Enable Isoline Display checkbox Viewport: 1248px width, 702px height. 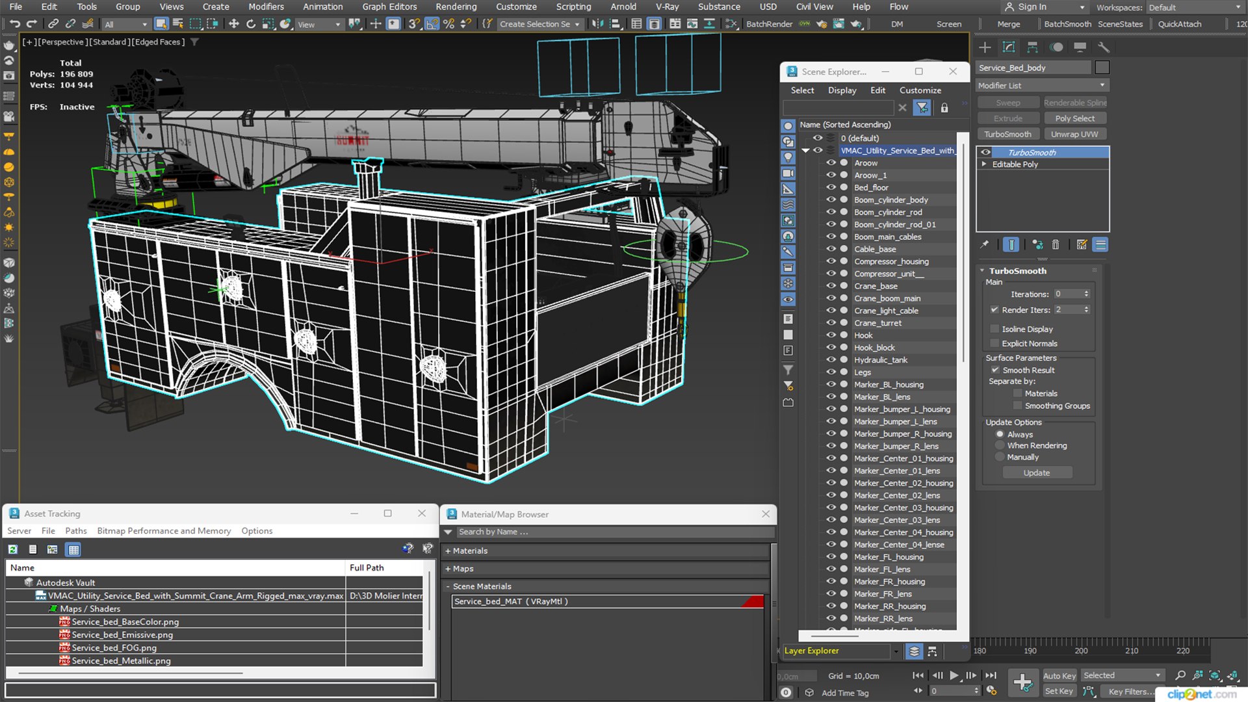click(x=994, y=329)
